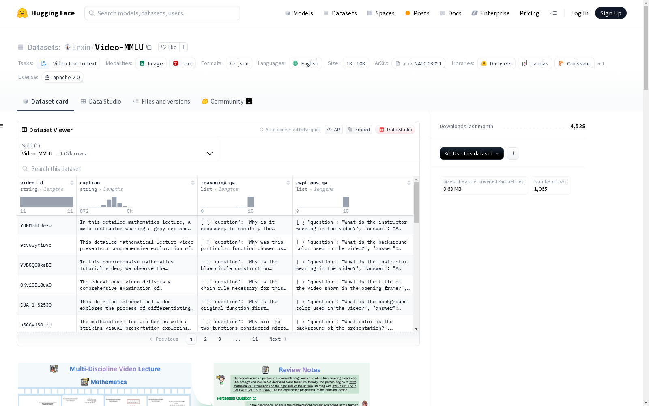Viewport: 649px width, 406px height.
Task: Click the video_id length histogram bar
Action: click(47, 202)
